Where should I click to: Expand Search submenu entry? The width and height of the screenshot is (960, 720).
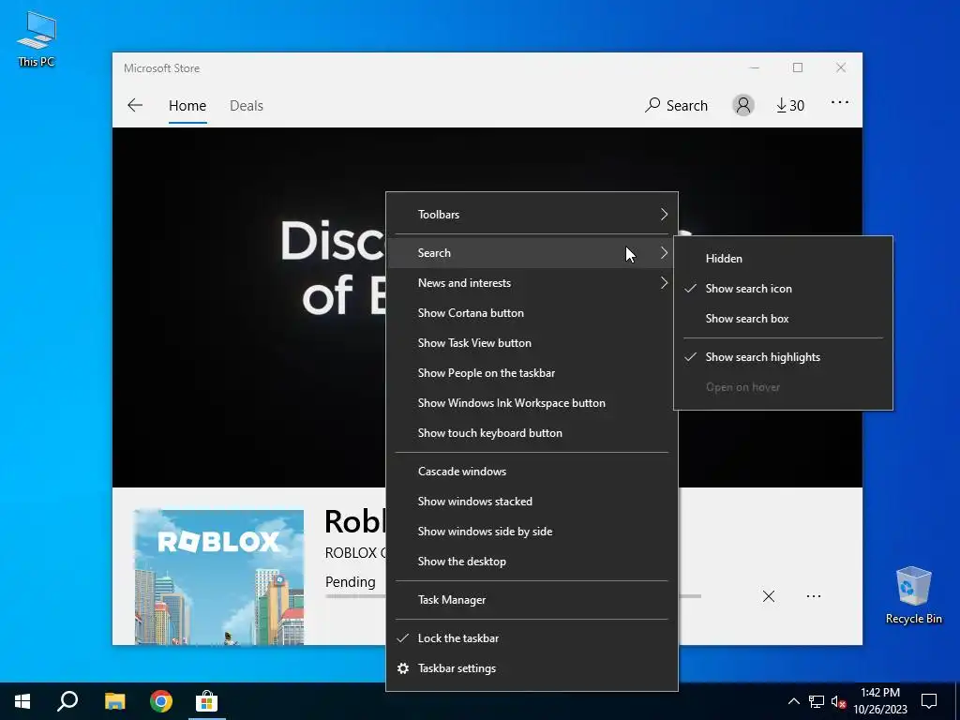[532, 253]
